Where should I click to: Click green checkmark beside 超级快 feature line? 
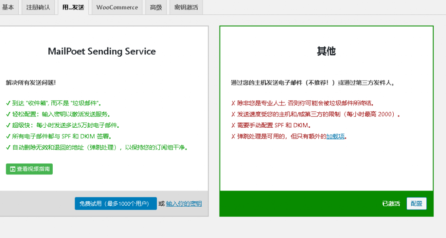coord(8,125)
